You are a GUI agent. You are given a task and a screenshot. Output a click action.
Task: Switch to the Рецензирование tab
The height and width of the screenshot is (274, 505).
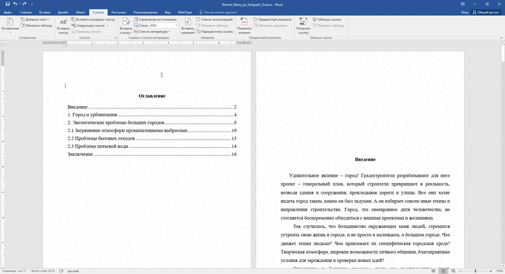click(145, 12)
